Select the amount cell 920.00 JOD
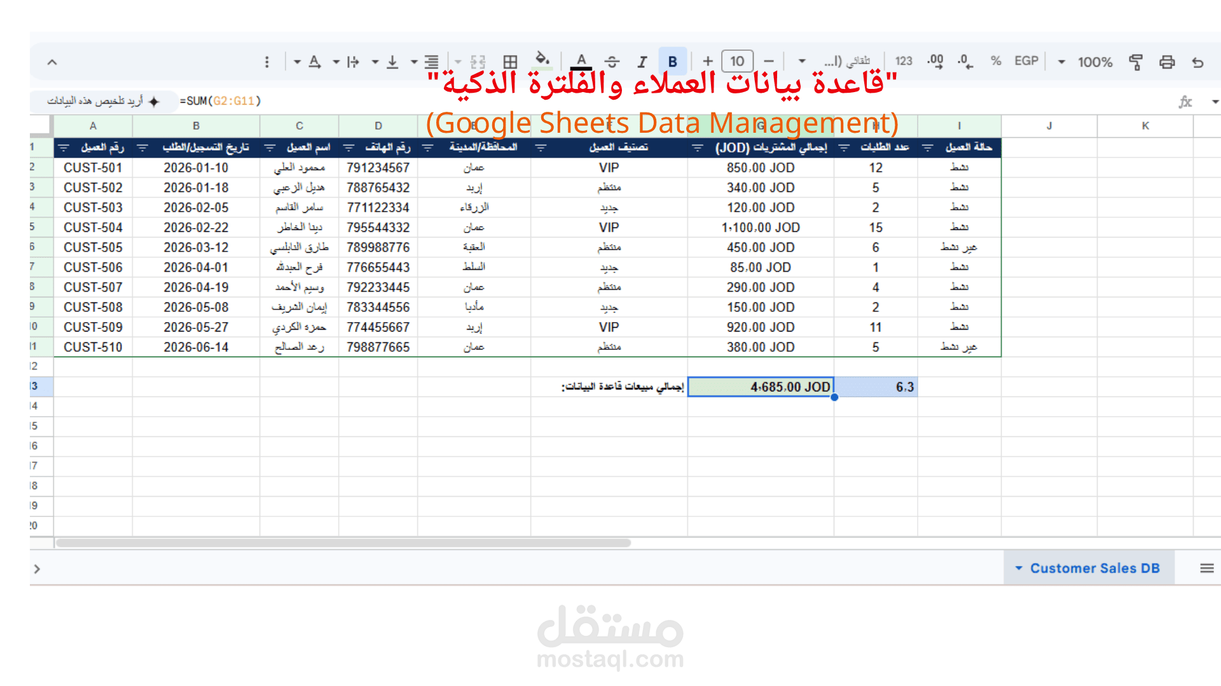Screen dimensions: 1221x686 tap(761, 327)
